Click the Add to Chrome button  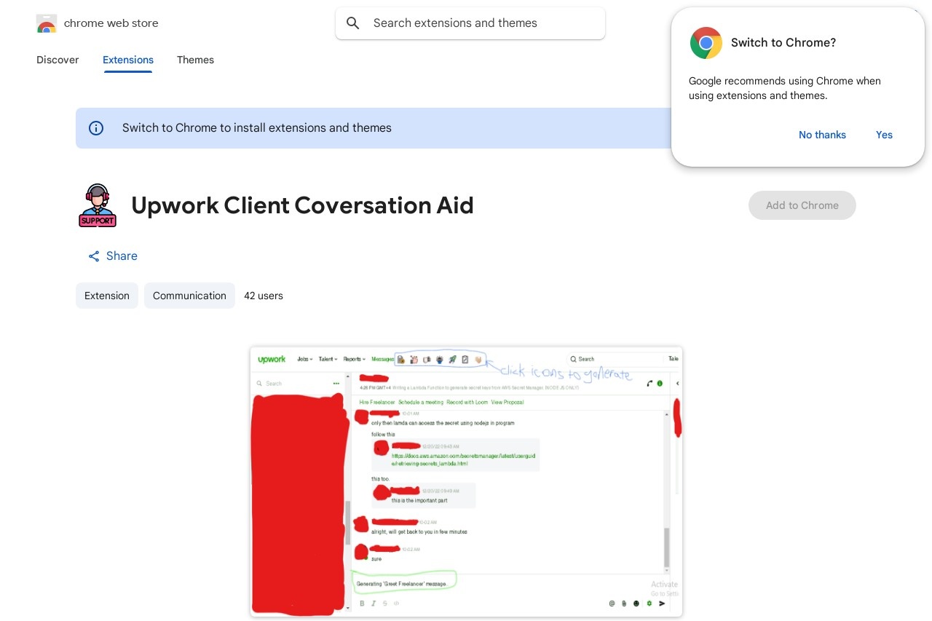pyautogui.click(x=802, y=205)
